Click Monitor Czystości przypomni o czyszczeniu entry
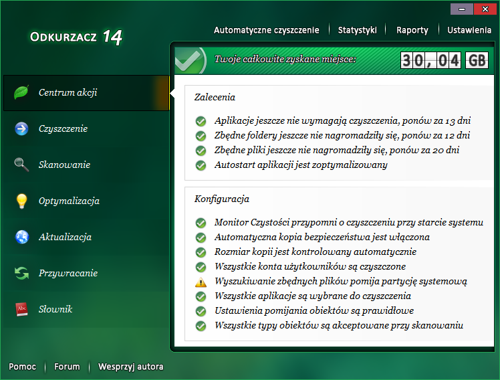The height and width of the screenshot is (380, 500). pos(349,222)
